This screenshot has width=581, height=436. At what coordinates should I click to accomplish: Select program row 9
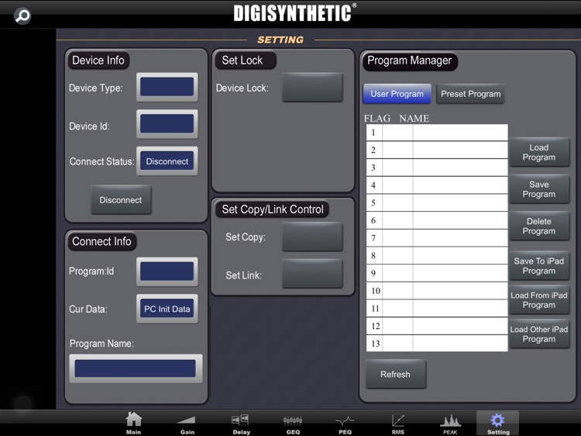[437, 273]
